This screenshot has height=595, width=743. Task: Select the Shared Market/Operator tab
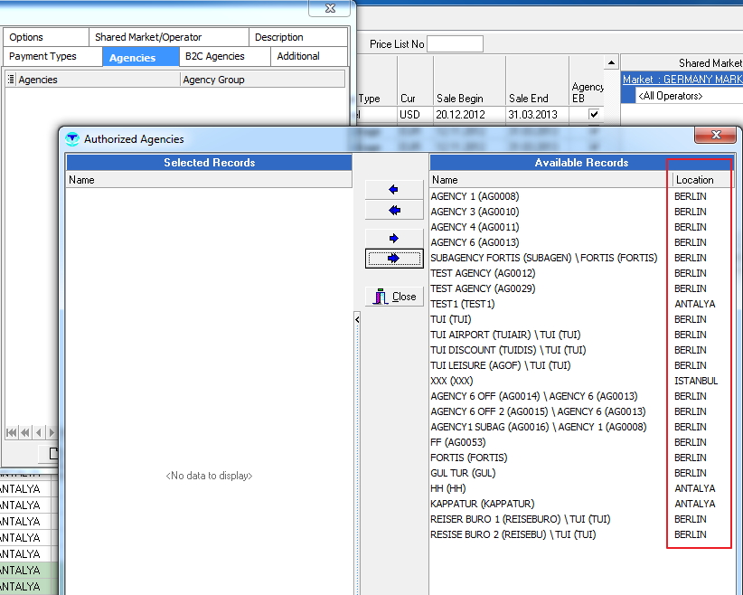coord(148,37)
